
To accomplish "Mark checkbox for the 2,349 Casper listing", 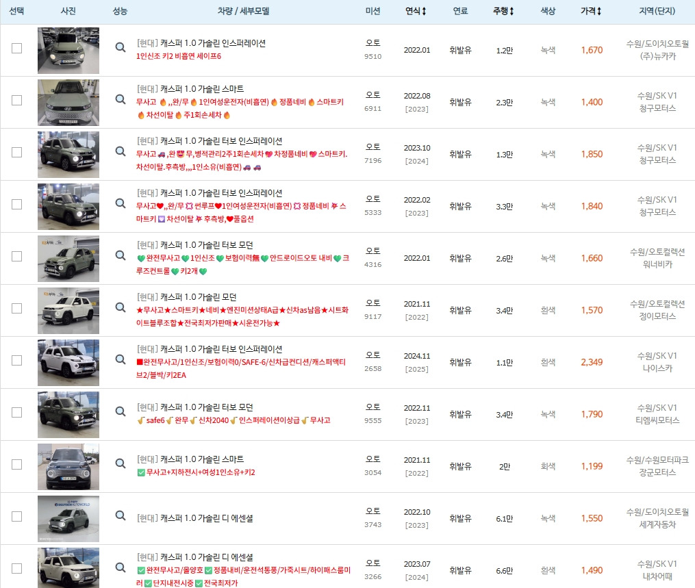I will tap(17, 360).
